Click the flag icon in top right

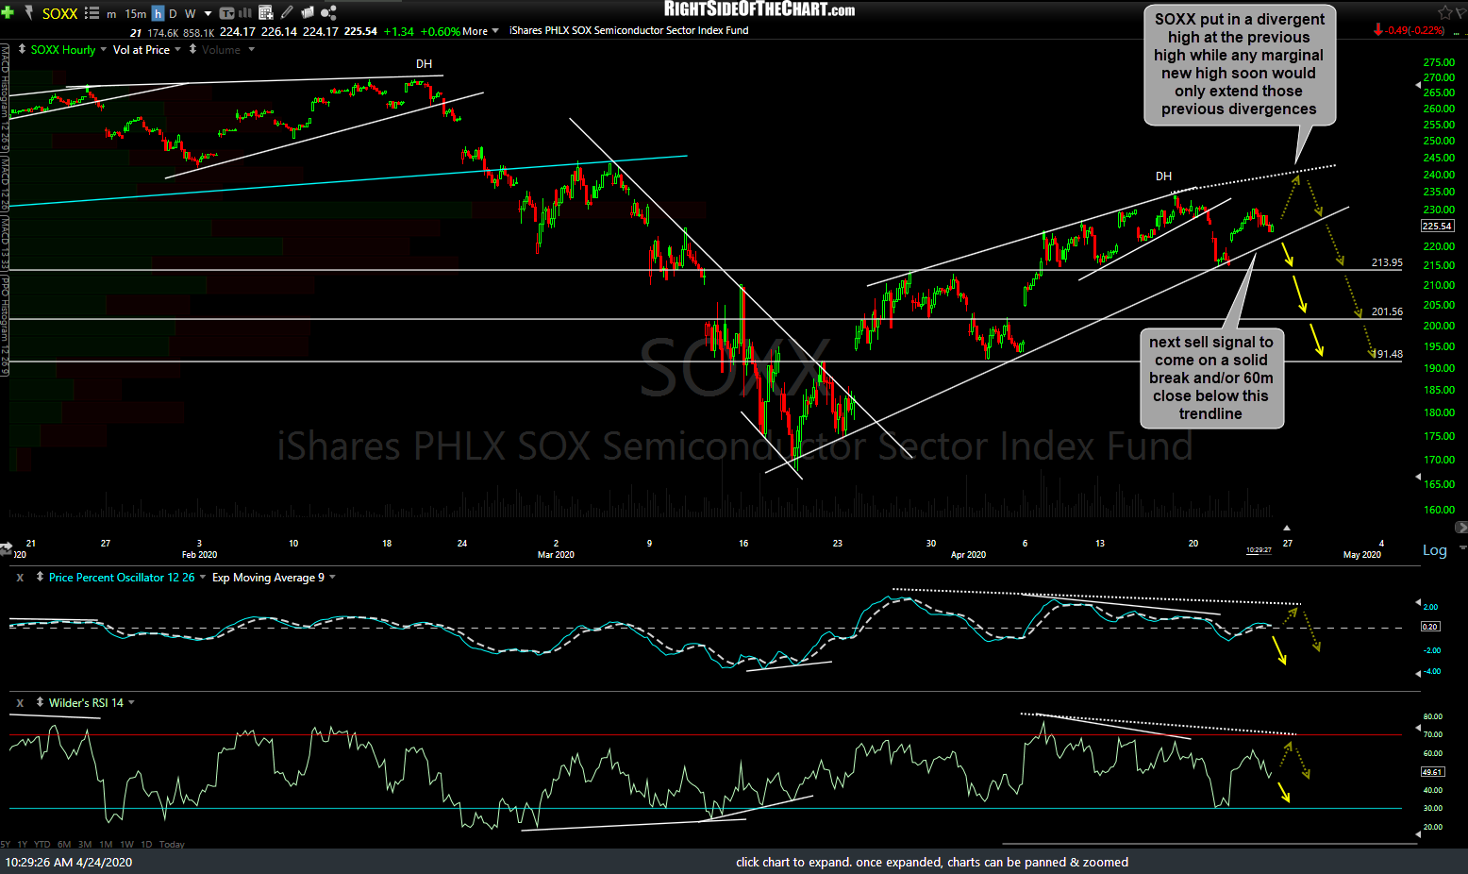(1460, 12)
